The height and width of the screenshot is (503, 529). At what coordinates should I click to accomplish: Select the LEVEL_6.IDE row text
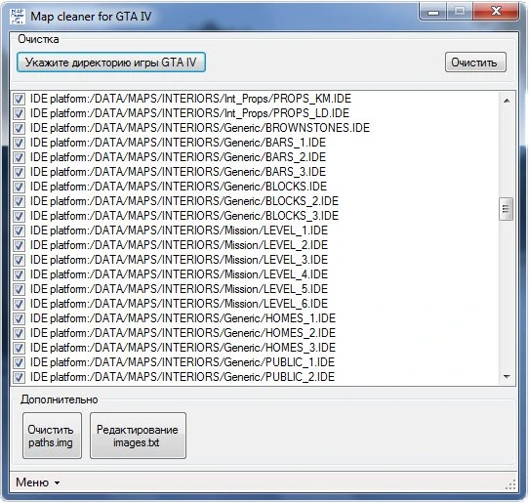179,304
